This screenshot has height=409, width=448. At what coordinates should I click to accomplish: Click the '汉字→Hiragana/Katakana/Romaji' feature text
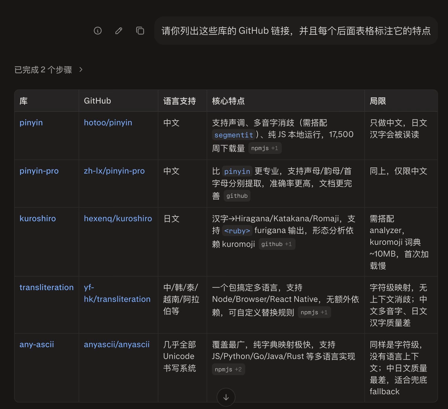point(276,219)
